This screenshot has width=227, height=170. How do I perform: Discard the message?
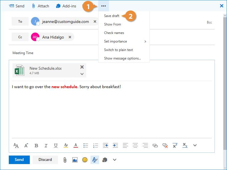point(45,160)
